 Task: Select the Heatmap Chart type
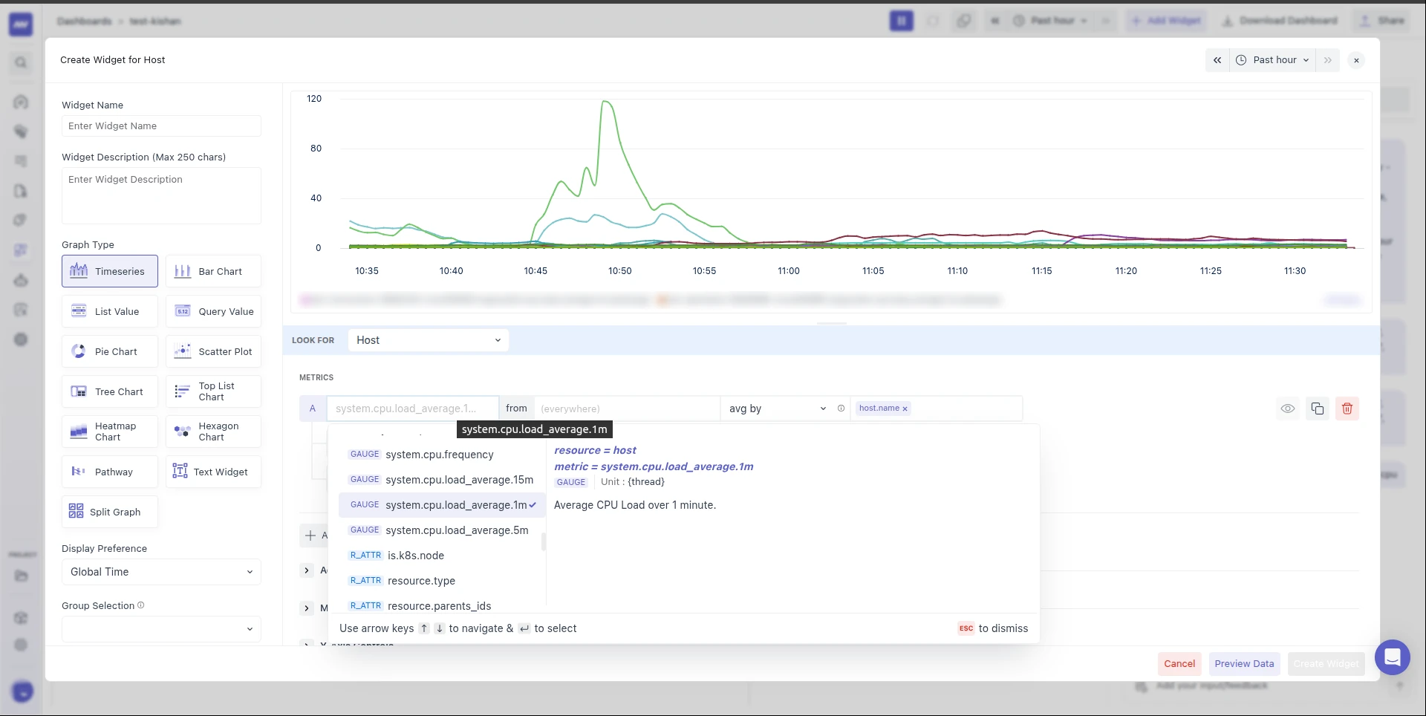coord(110,432)
